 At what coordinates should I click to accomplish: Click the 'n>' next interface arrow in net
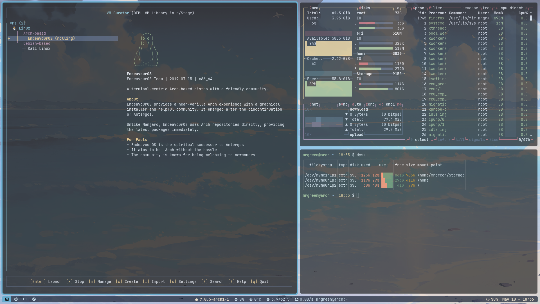399,104
